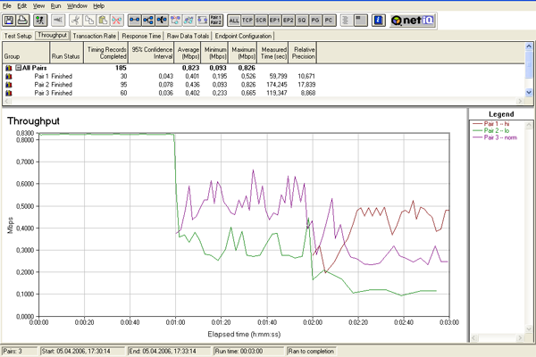
Task: Select the EP2 filter button
Action: pos(289,21)
